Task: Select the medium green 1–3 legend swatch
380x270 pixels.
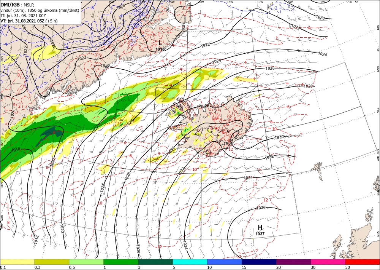Action: (x=121, y=262)
